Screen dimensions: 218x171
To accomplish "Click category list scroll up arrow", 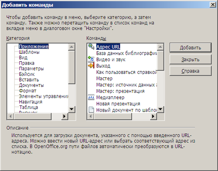I will coord(72,47).
